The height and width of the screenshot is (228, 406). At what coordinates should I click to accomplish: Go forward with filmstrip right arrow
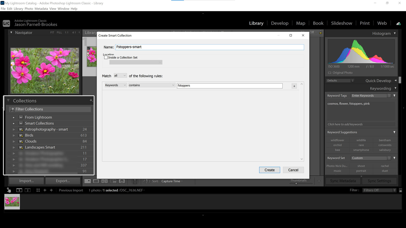click(51, 190)
